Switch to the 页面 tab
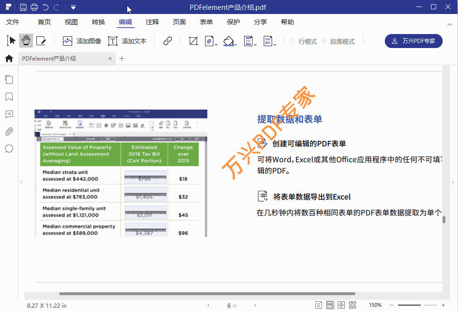Image resolution: width=458 pixels, height=311 pixels. coord(179,22)
